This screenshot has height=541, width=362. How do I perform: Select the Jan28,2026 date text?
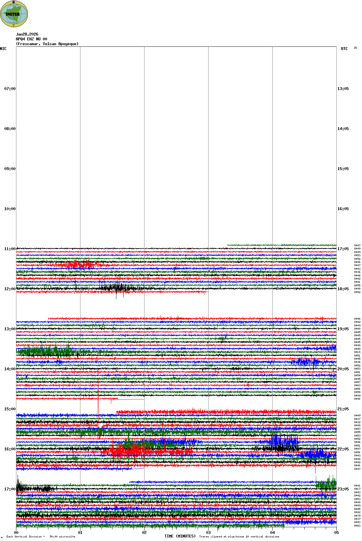(x=27, y=34)
